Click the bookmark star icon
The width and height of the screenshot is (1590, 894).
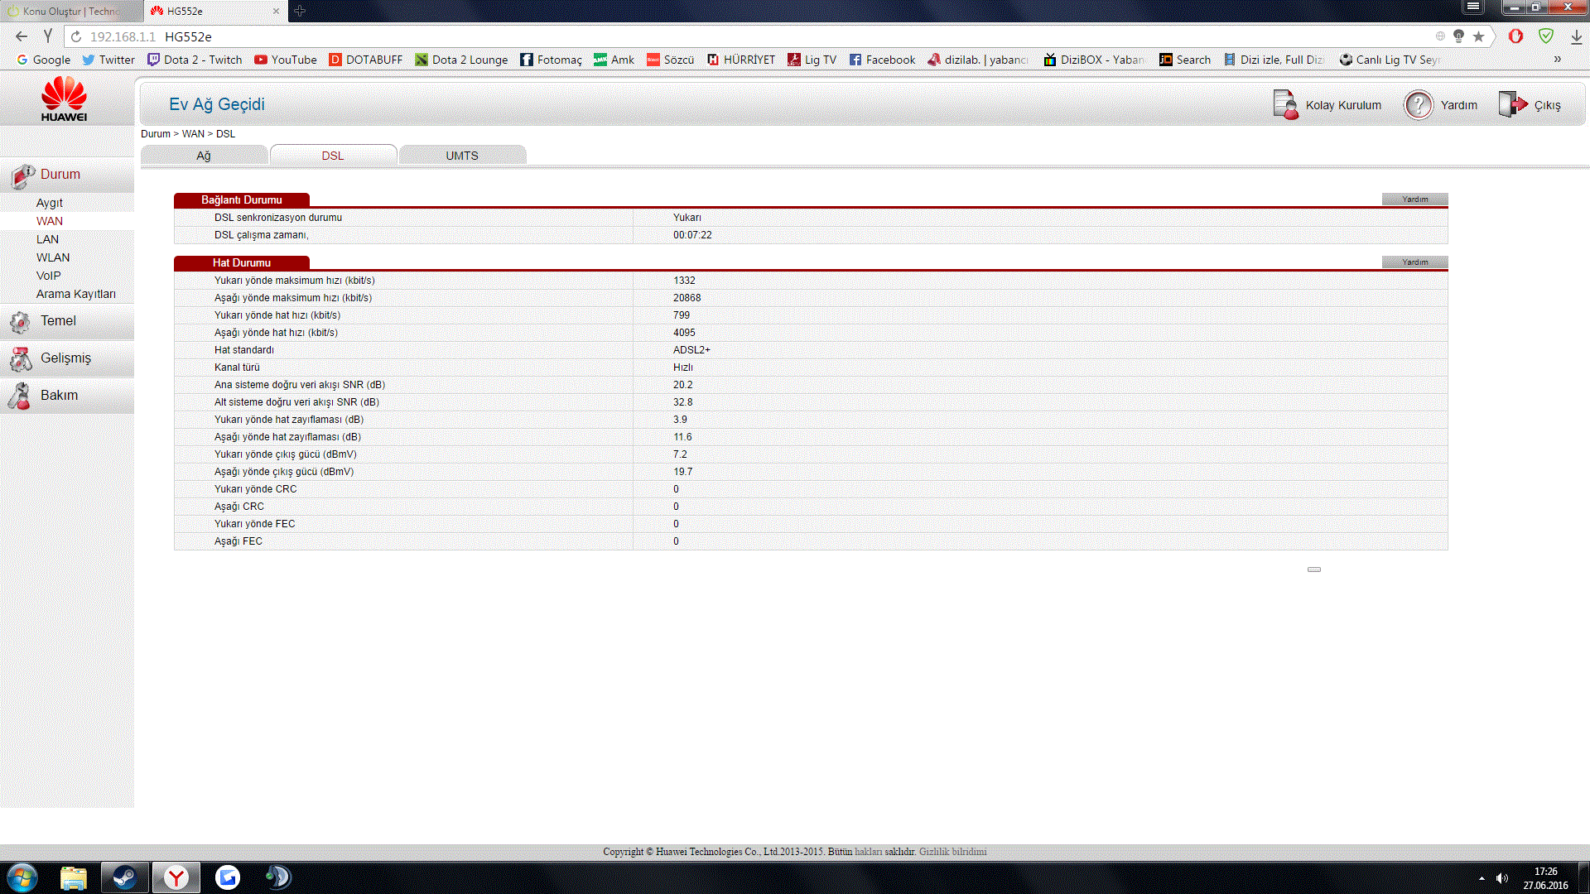pyautogui.click(x=1479, y=36)
